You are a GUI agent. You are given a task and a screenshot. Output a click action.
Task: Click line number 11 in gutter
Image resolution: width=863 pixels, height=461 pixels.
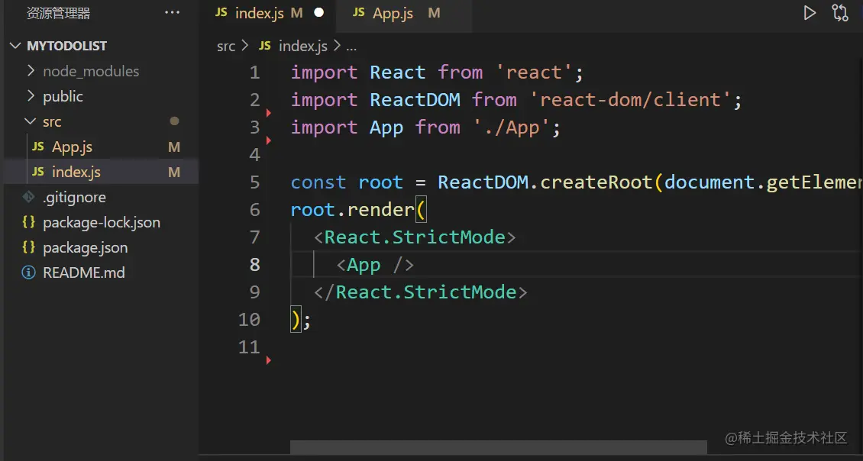tap(249, 347)
